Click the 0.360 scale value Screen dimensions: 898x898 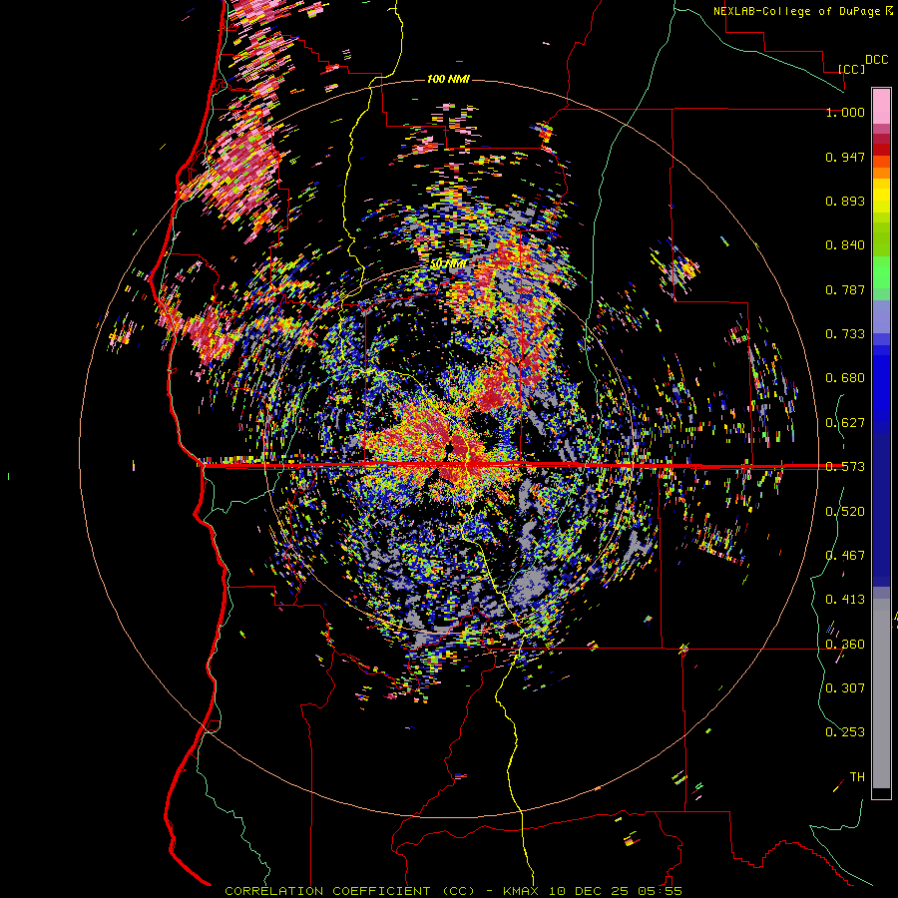(845, 645)
